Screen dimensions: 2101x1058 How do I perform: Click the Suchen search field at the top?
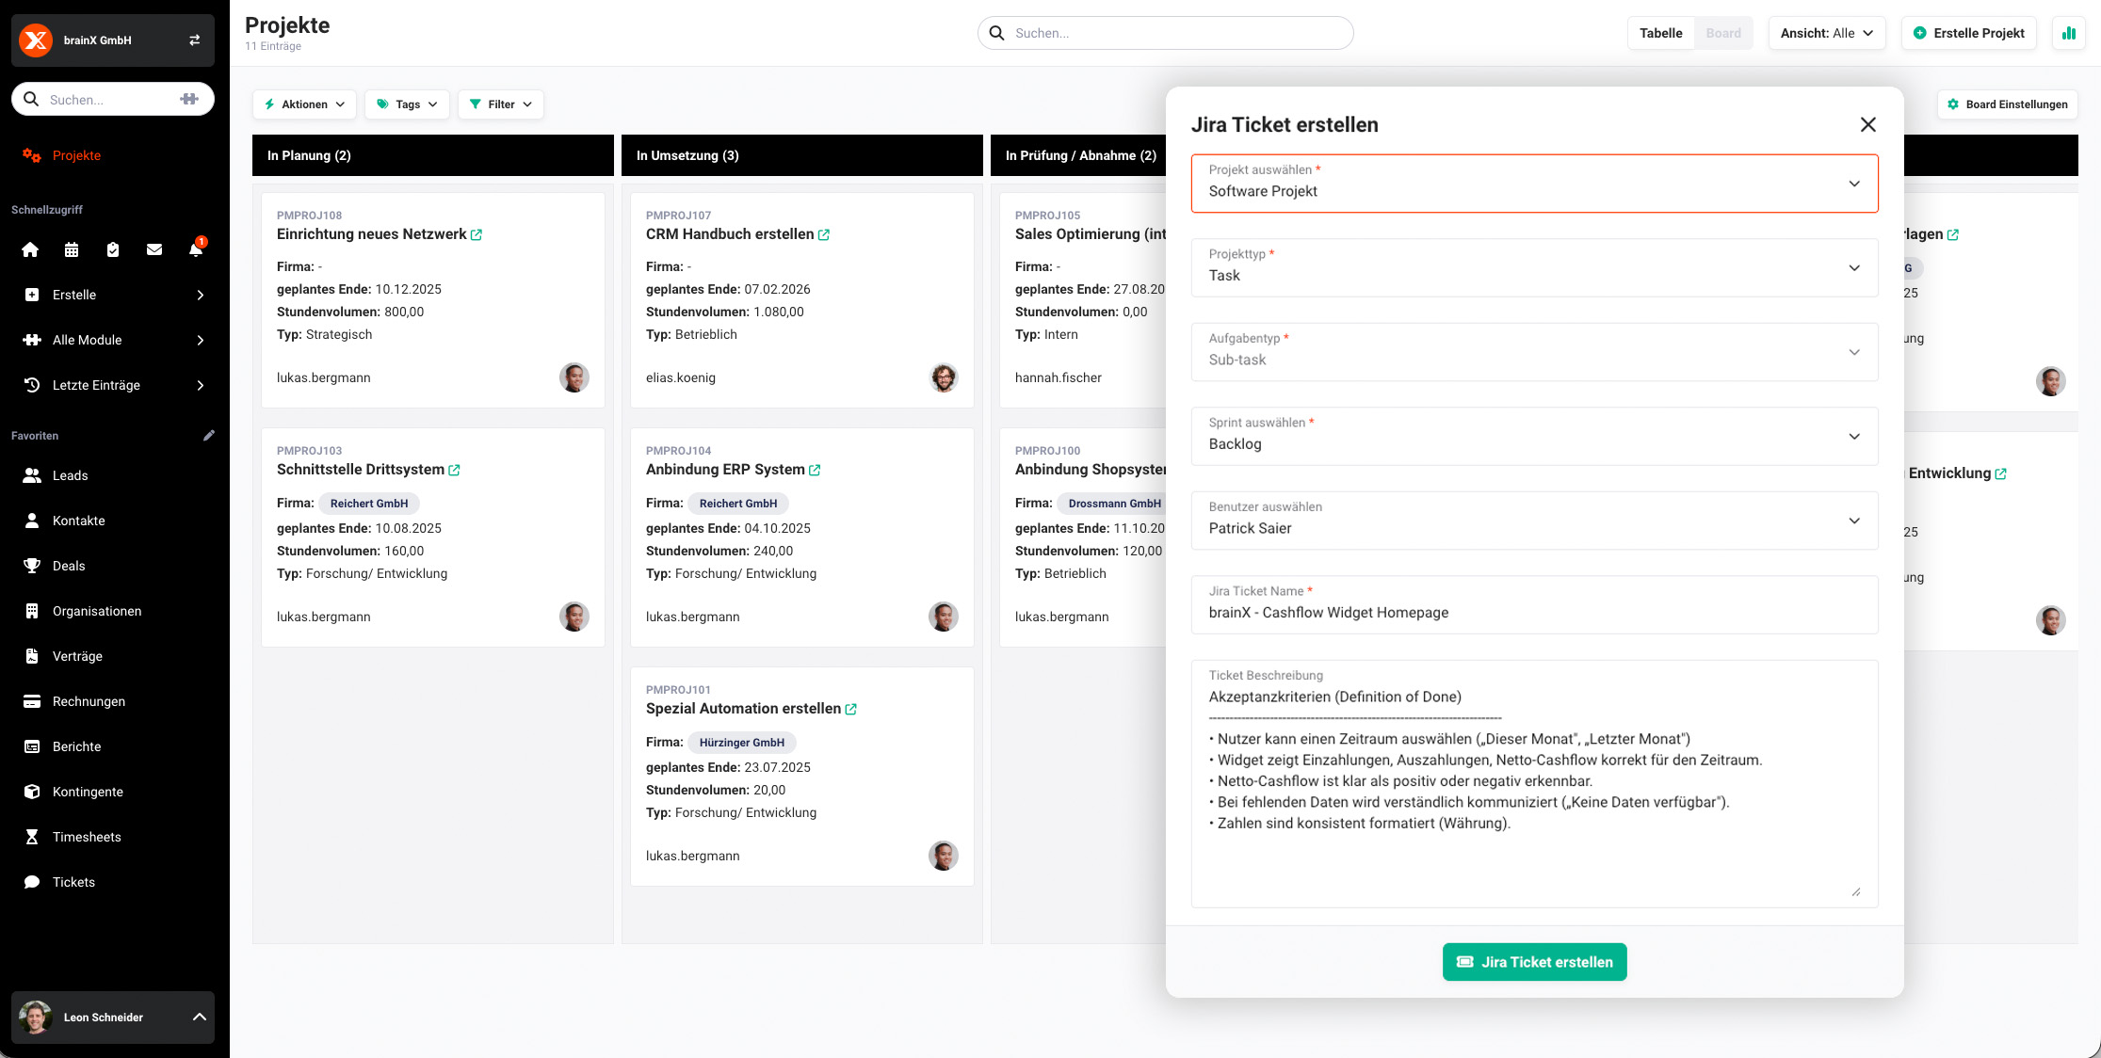pyautogui.click(x=1164, y=33)
